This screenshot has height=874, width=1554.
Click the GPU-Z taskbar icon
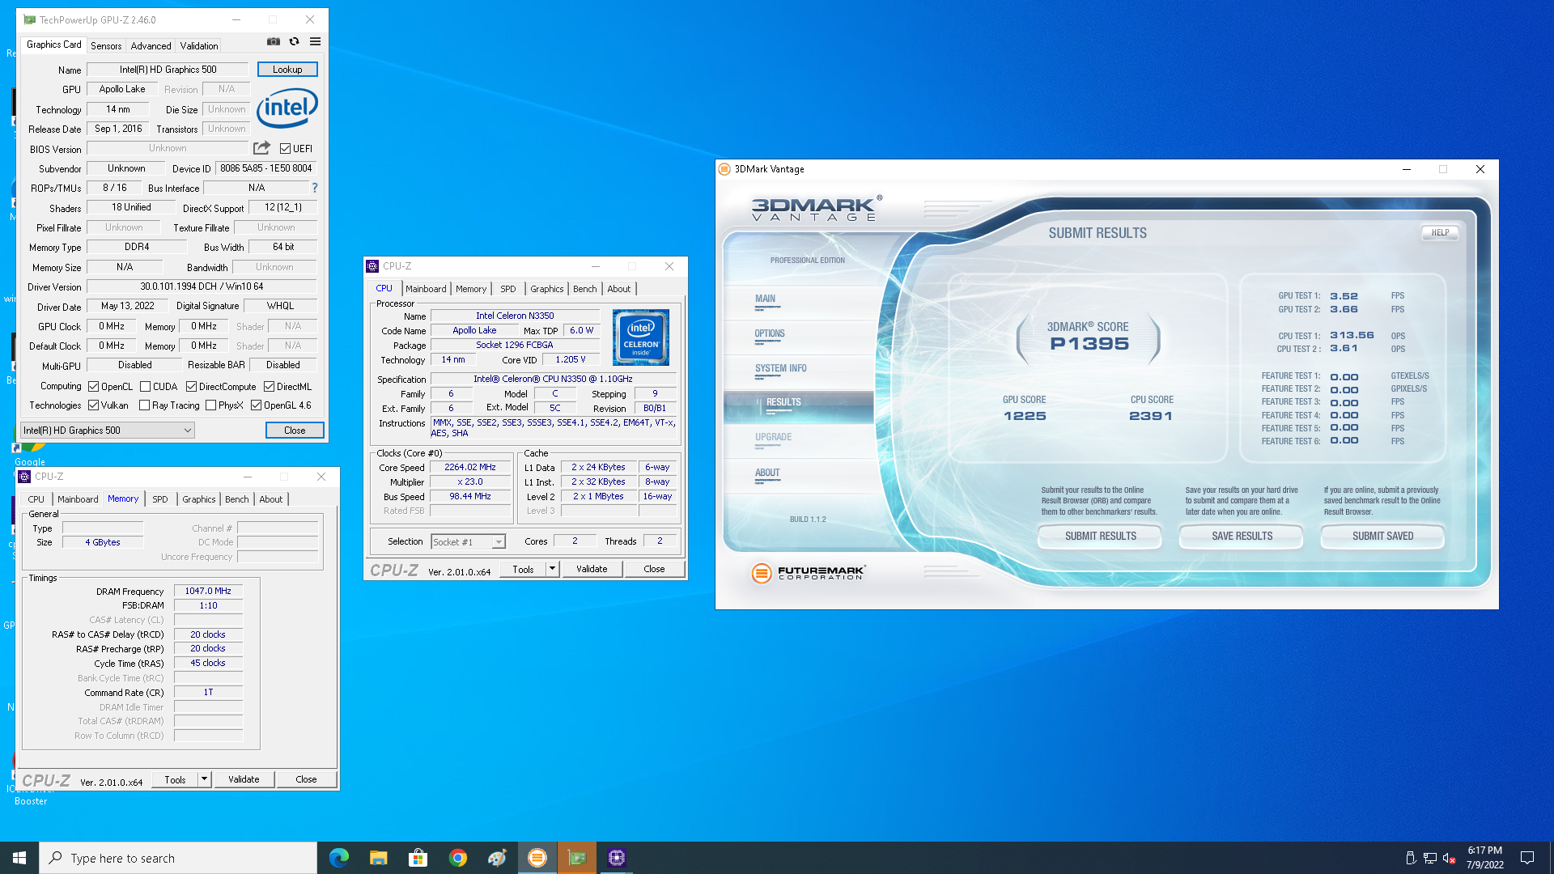pyautogui.click(x=577, y=858)
